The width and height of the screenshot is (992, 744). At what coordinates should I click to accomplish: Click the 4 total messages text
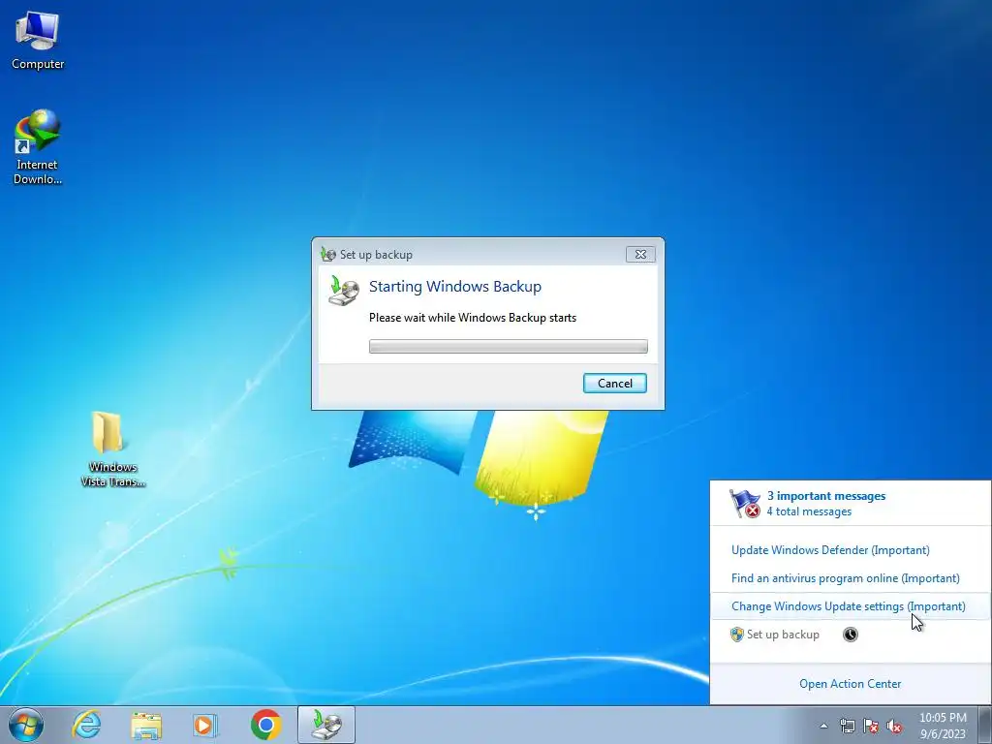click(x=809, y=511)
